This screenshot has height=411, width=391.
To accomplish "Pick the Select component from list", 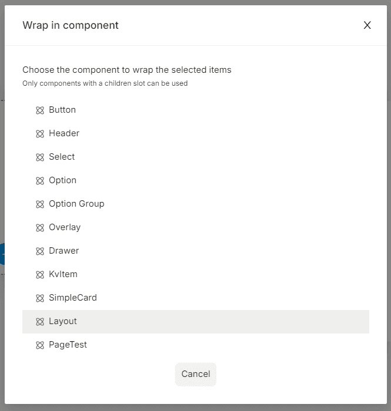I will click(196, 157).
